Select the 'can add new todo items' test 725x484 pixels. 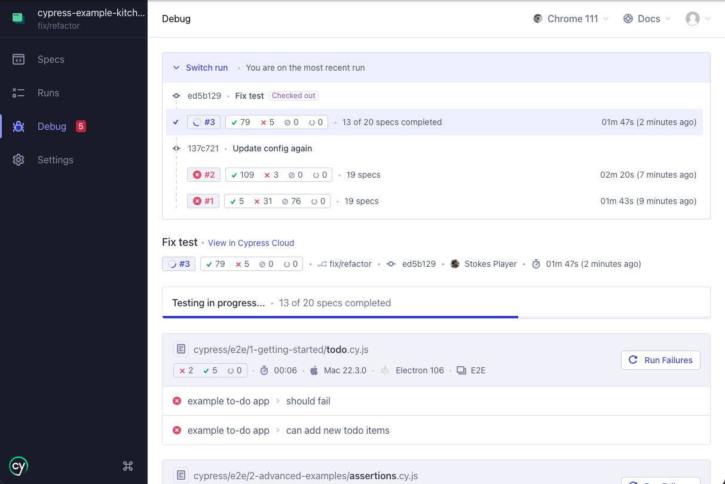point(338,430)
